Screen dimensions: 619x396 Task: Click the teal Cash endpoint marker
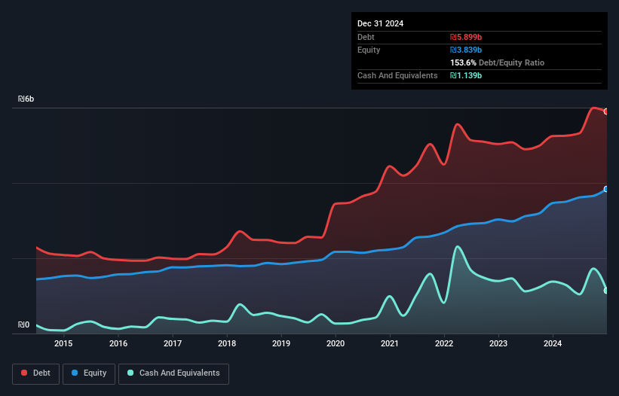(x=606, y=291)
